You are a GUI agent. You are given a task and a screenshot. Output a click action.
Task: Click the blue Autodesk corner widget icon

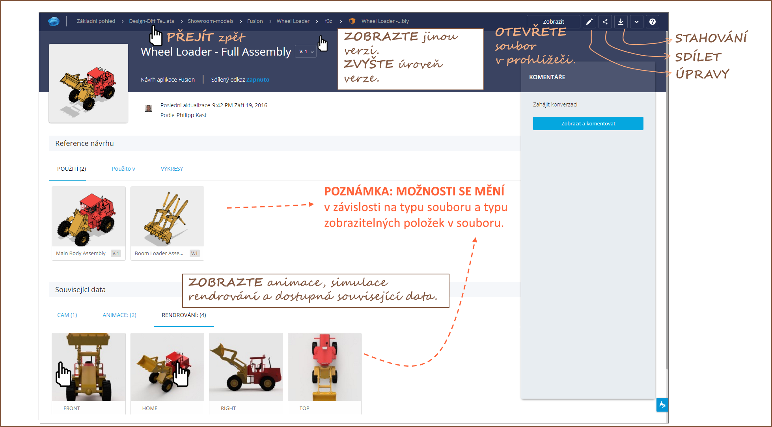[662, 405]
